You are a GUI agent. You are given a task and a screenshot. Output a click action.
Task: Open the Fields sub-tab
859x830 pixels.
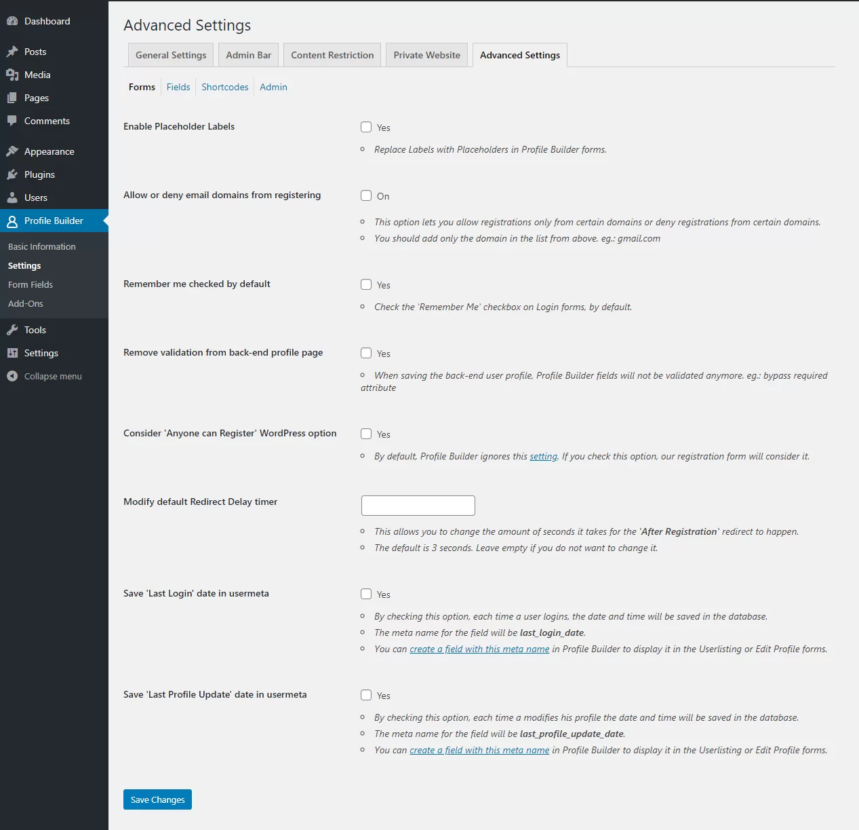click(178, 87)
